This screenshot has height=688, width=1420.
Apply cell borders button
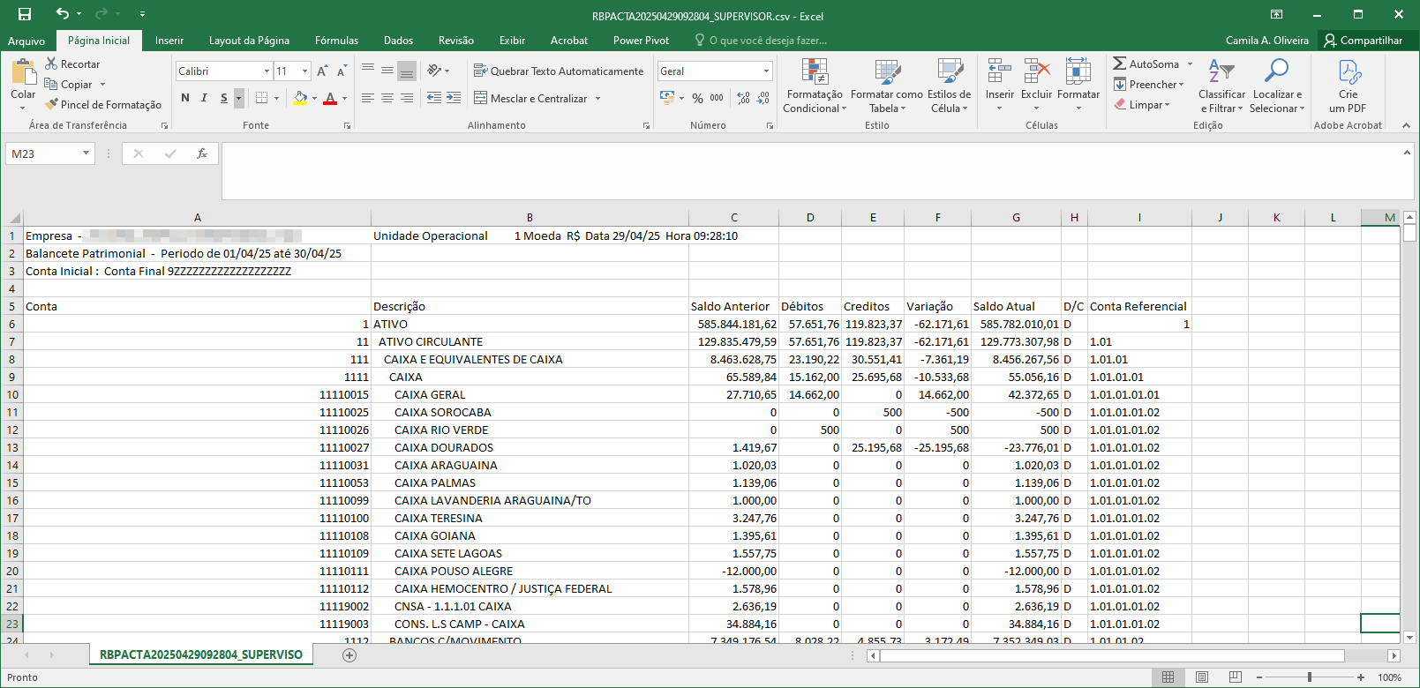pos(262,98)
